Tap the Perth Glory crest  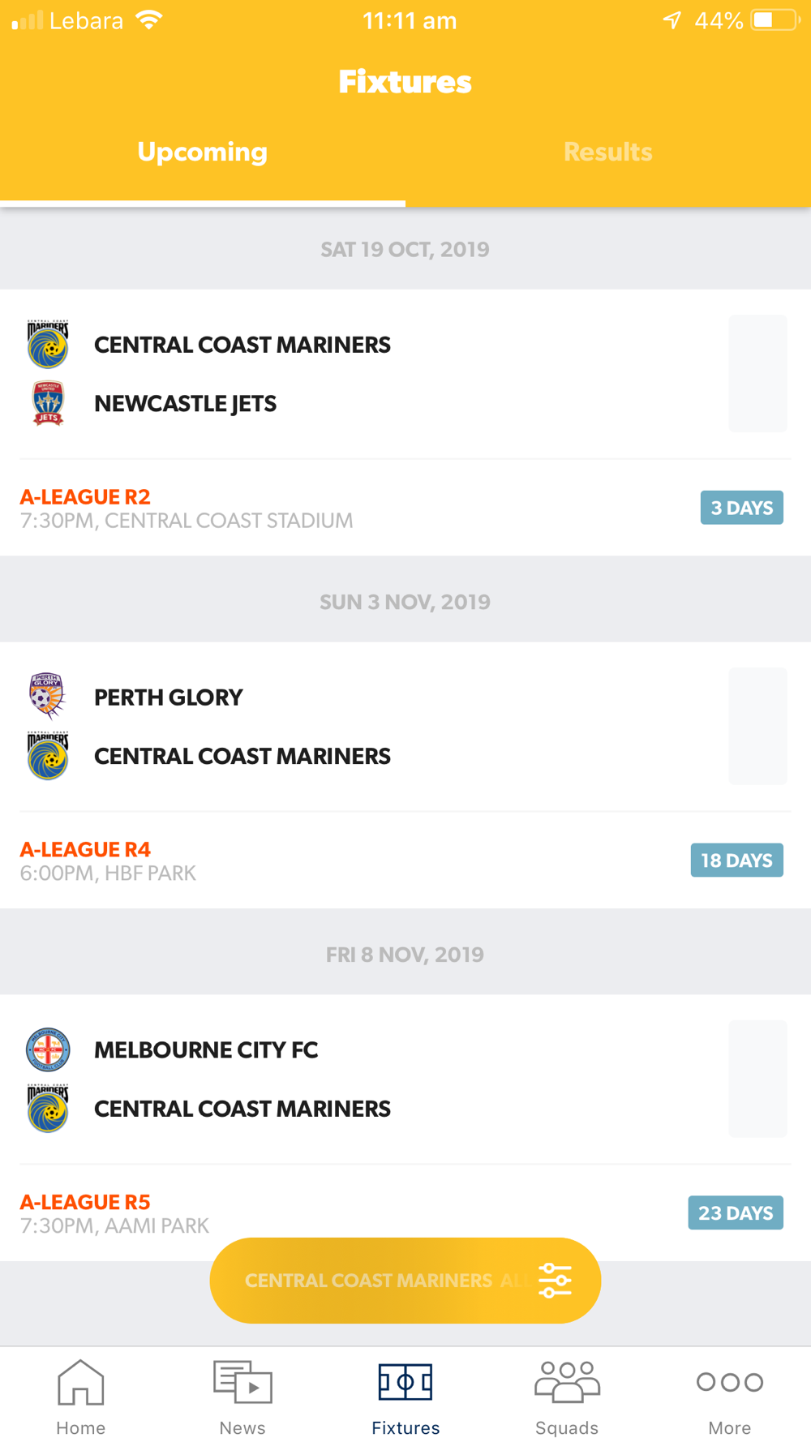47,697
